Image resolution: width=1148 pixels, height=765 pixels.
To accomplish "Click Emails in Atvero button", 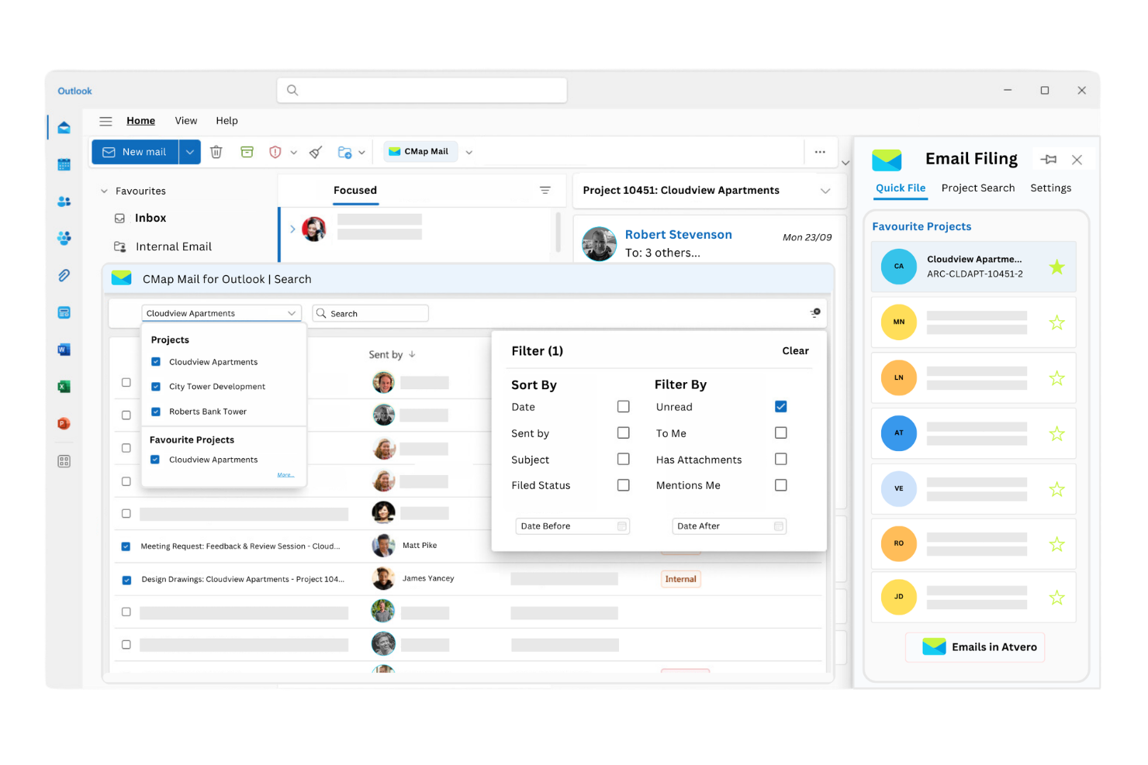I will tap(975, 647).
